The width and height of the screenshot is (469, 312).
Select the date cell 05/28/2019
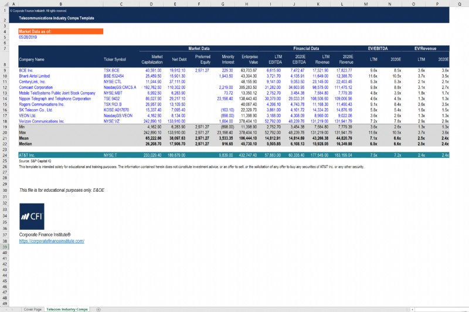click(x=28, y=38)
